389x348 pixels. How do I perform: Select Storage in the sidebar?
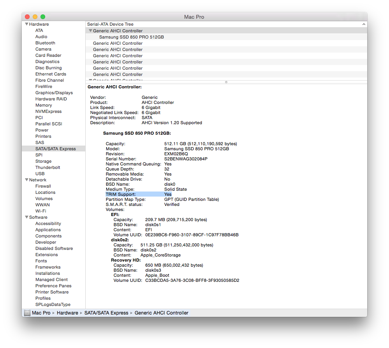tap(43, 161)
